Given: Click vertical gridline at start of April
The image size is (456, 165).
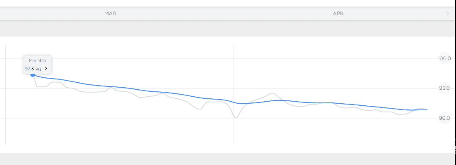Looking at the screenshot, I should click(x=234, y=95).
